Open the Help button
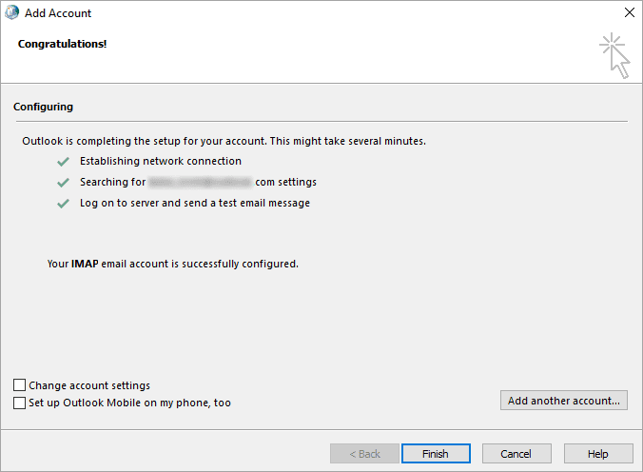Viewport: 643px width, 472px height. (x=598, y=454)
